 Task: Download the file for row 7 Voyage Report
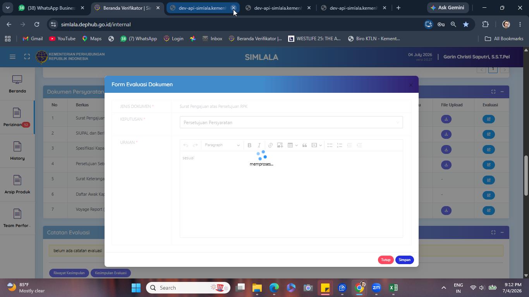pos(446,210)
